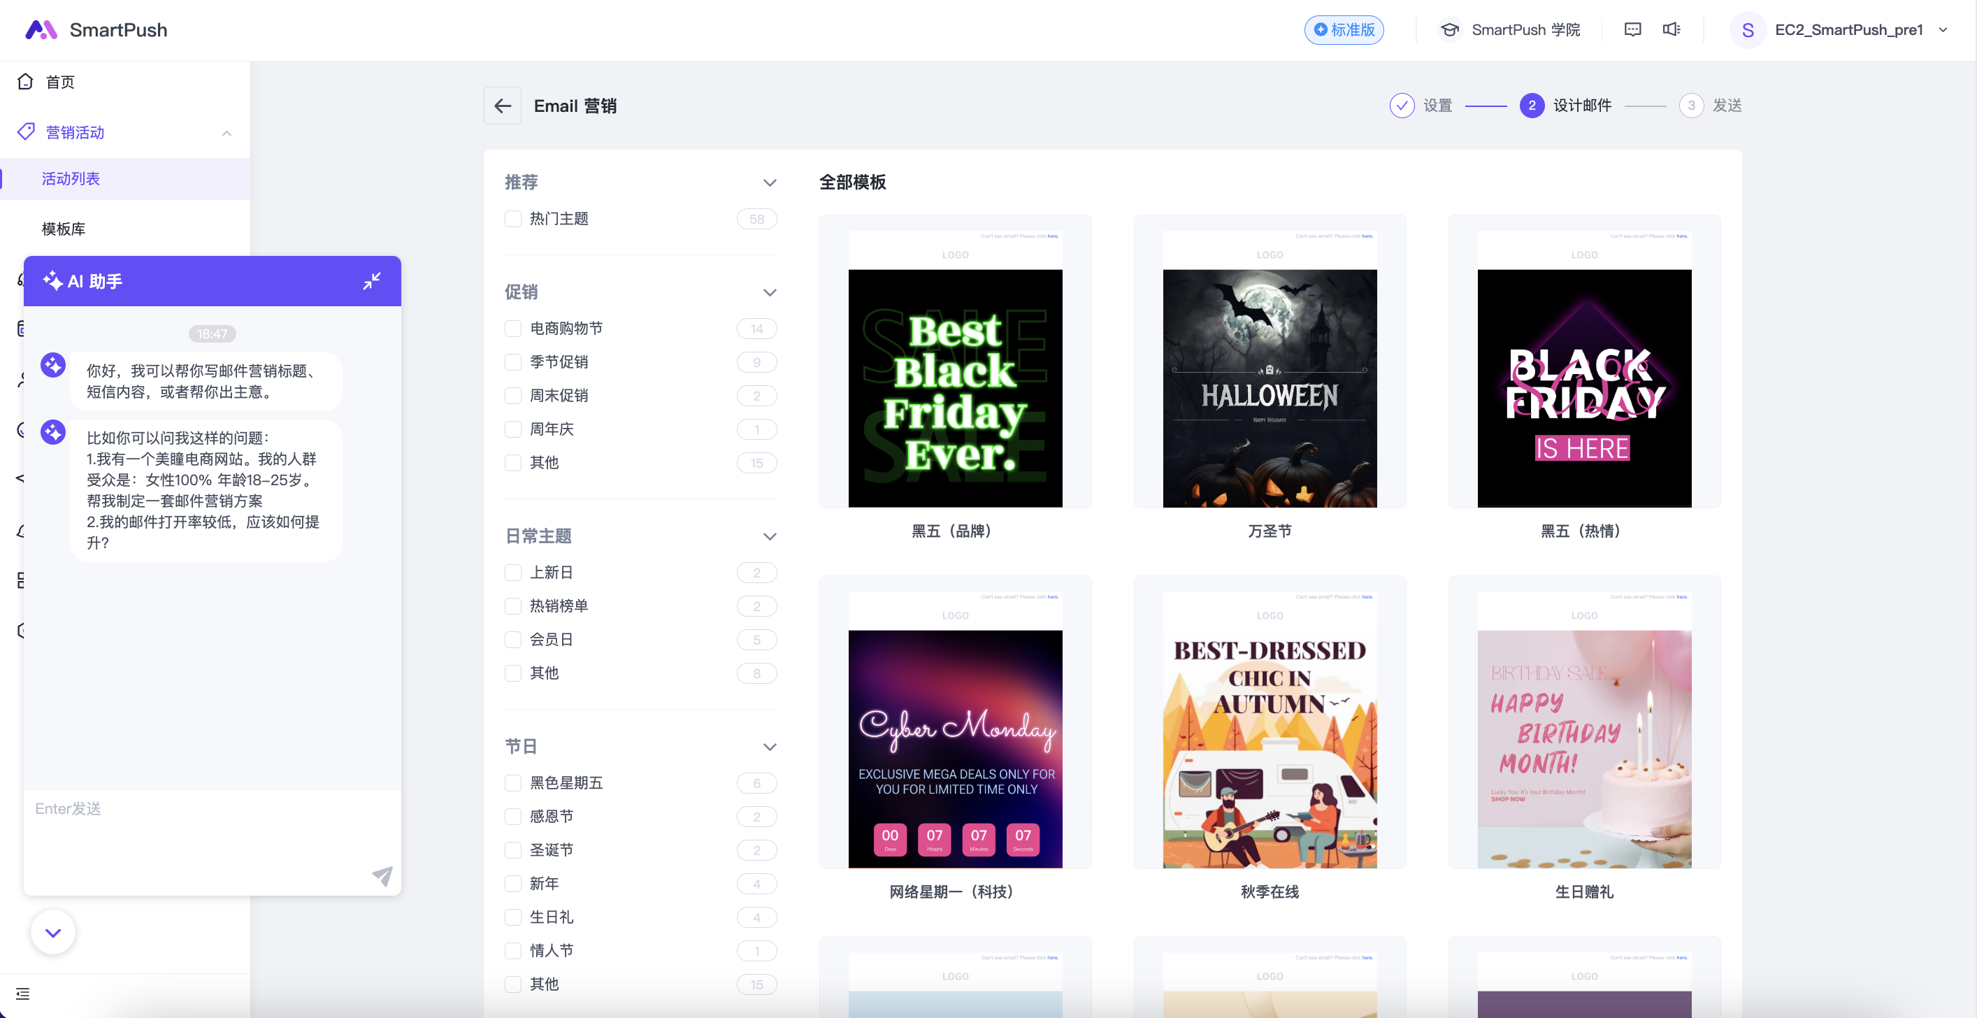Collapse the 促销 filter section

click(x=770, y=292)
